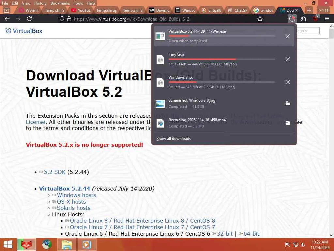Click the Windows 8.iso disc icon
Viewport: 334px width, 251px height.
coord(160,82)
